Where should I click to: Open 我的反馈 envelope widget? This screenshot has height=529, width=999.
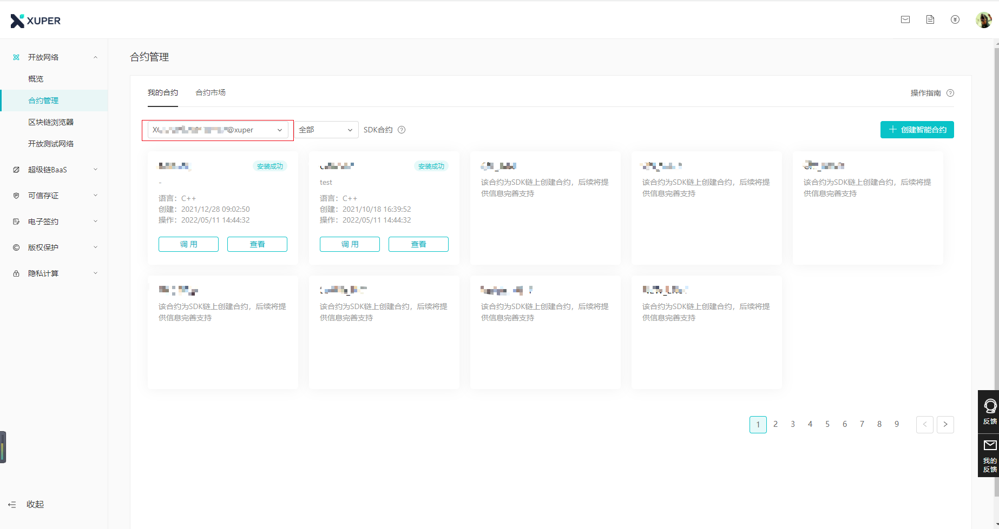point(989,456)
